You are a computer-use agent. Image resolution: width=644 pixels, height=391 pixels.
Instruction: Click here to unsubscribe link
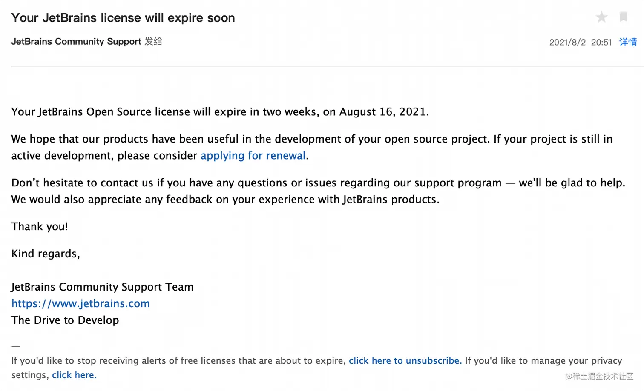point(405,361)
